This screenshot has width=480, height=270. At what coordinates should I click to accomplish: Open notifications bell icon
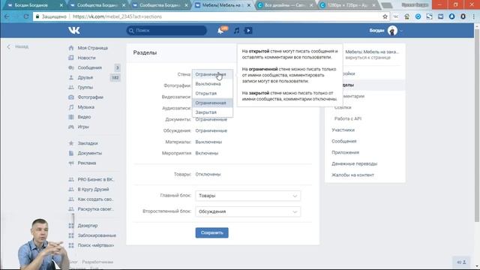(220, 30)
